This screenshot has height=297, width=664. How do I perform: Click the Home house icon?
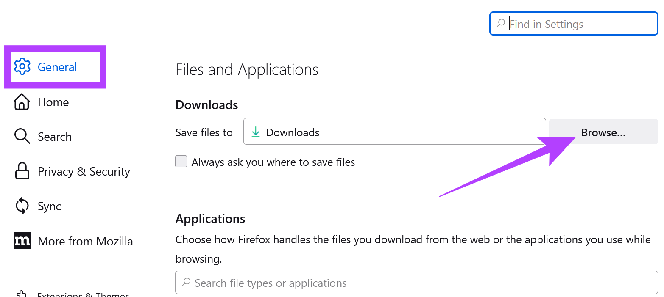coord(22,102)
